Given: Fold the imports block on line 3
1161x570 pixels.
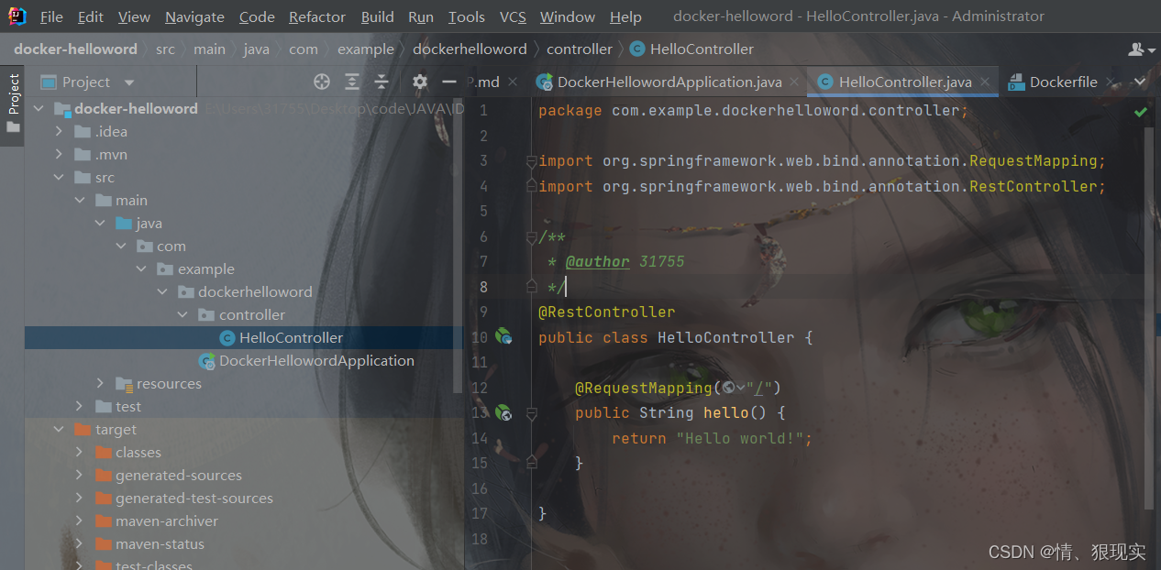Looking at the screenshot, I should (x=531, y=161).
